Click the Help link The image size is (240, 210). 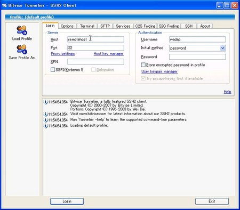227,92
